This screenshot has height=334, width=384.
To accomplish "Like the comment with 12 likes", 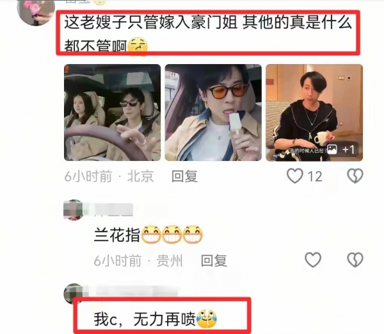I will click(295, 176).
